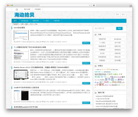Select wordpress in the blue navigation bar
Image resolution: width=138 pixels, height=117 pixels.
point(25,21)
